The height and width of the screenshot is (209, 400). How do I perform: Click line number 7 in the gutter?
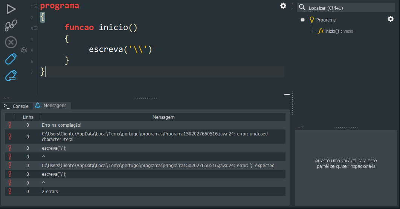[32, 72]
